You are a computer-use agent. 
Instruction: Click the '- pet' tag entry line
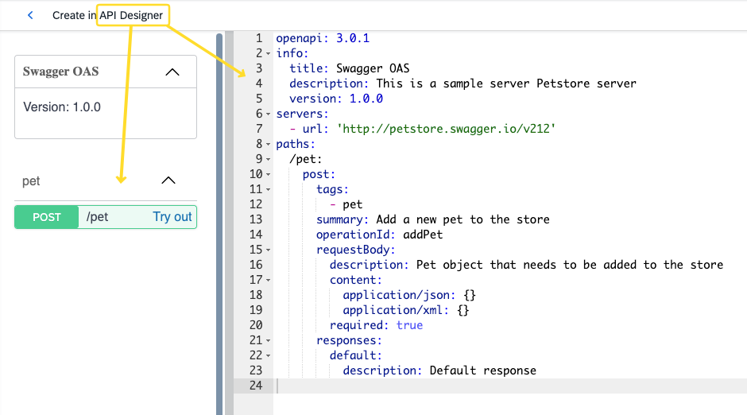[x=346, y=204]
